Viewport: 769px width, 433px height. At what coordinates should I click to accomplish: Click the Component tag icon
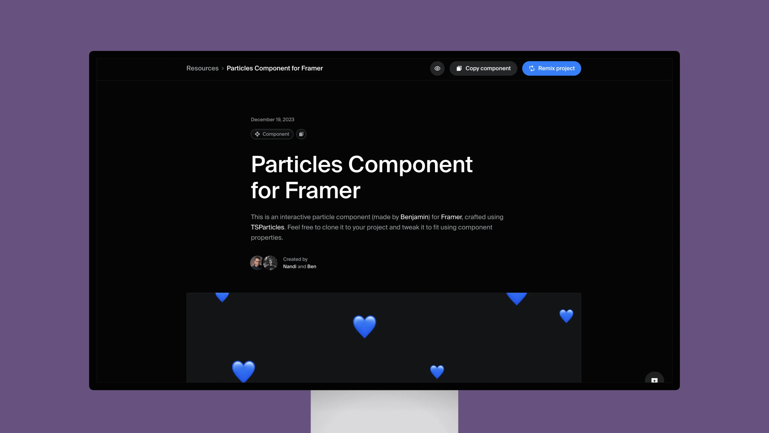click(258, 134)
